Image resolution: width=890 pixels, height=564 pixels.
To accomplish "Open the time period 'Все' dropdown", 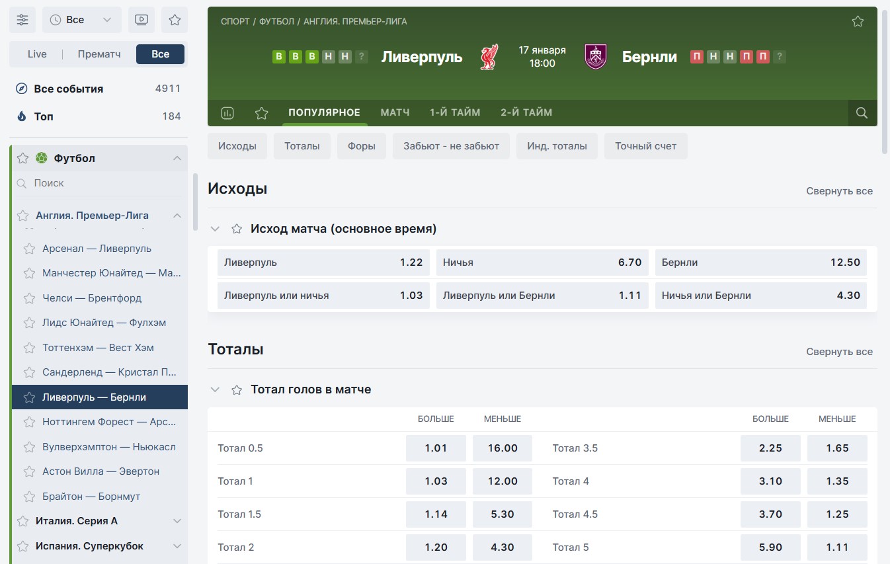I will pyautogui.click(x=82, y=20).
